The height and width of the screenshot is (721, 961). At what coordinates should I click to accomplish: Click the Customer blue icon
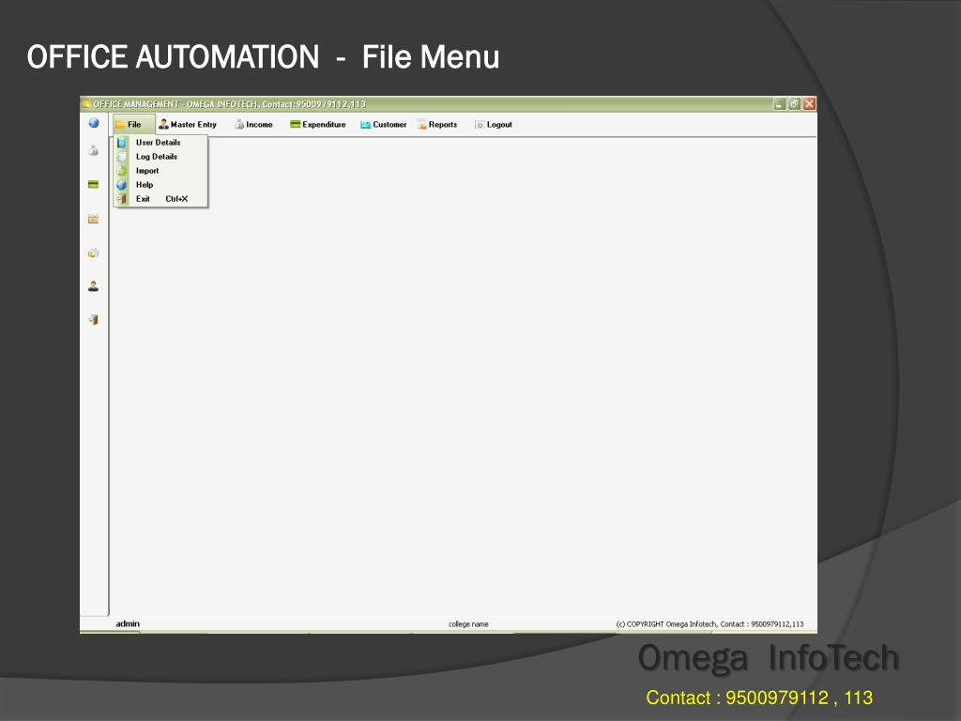coord(366,125)
